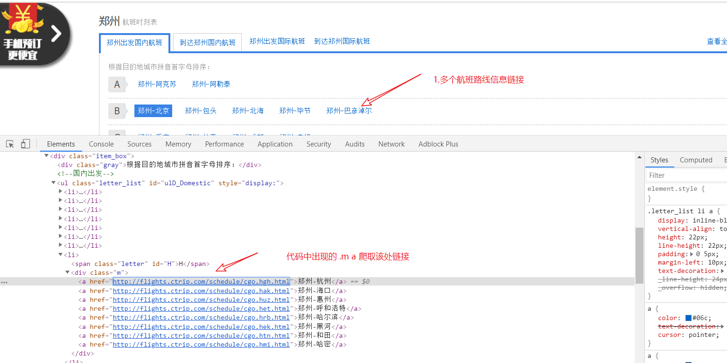
Task: Expand the first li element in the DOM tree
Action: (60, 191)
